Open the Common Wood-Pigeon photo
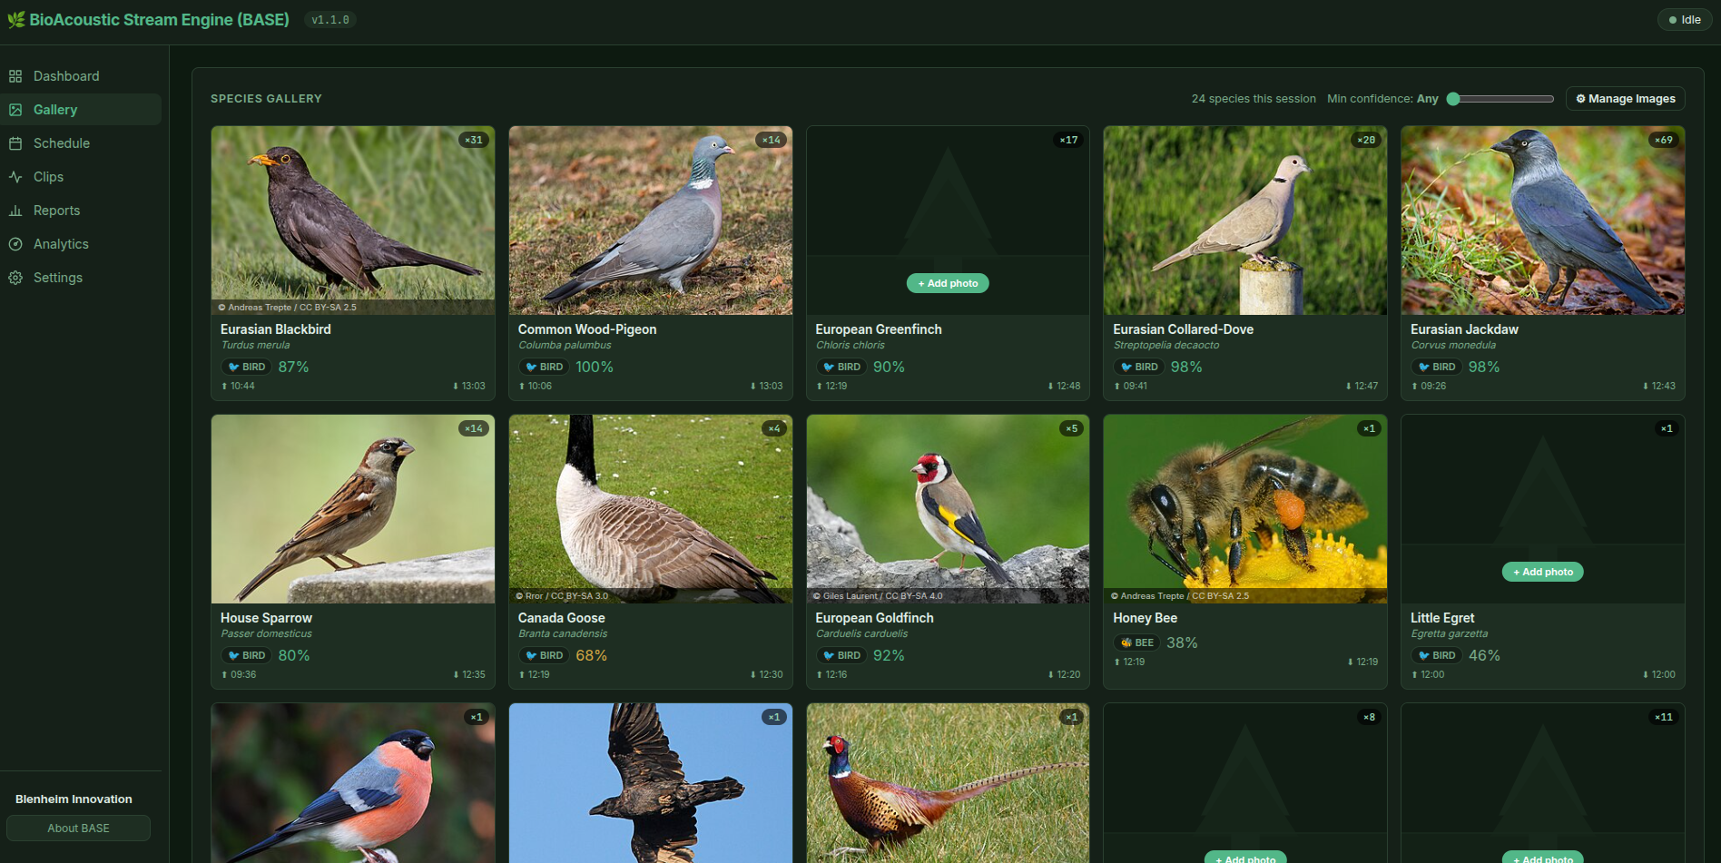 coord(650,221)
